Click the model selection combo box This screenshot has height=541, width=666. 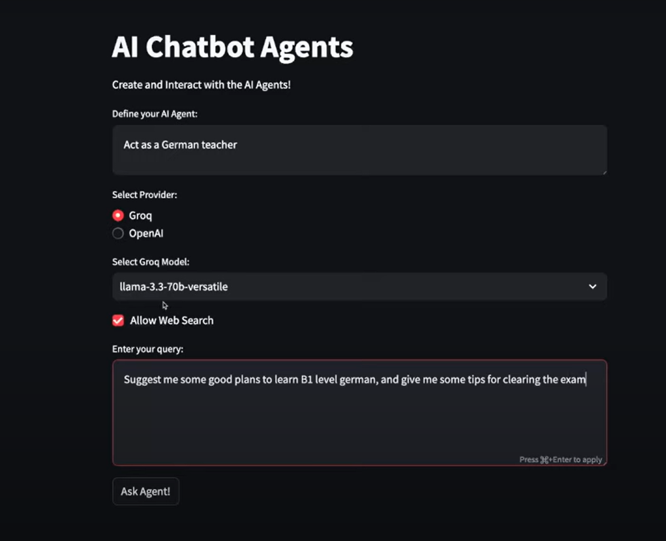coord(359,286)
